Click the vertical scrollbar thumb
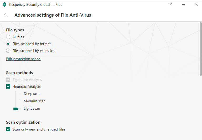 (x=200, y=49)
